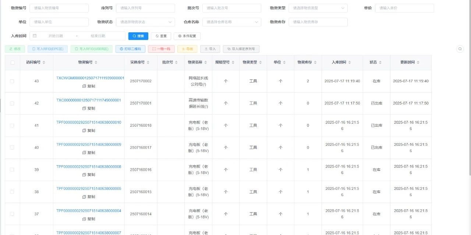Click the green 修改 button
The image size is (471, 235).
point(15,49)
